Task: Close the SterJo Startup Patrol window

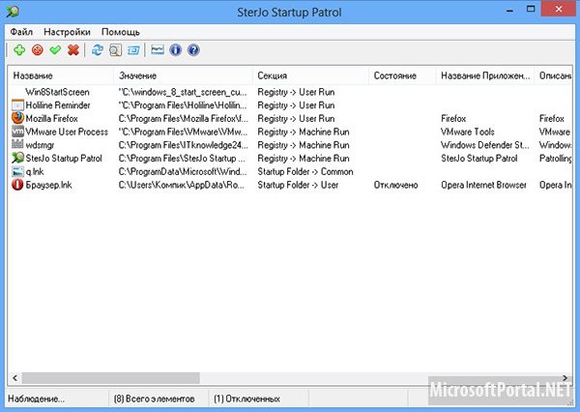Action: pos(559,9)
